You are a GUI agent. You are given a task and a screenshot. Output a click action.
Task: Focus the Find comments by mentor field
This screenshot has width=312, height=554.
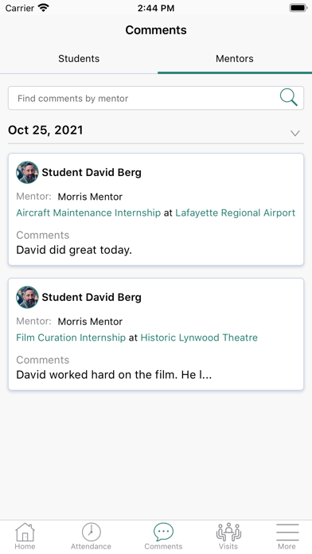pyautogui.click(x=156, y=98)
